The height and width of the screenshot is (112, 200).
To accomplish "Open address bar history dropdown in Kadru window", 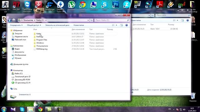I will pyautogui.click(x=88, y=20).
